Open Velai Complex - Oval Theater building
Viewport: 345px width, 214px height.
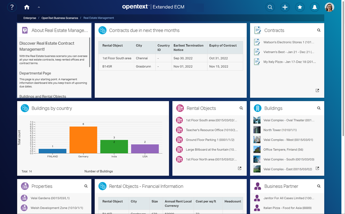289,120
